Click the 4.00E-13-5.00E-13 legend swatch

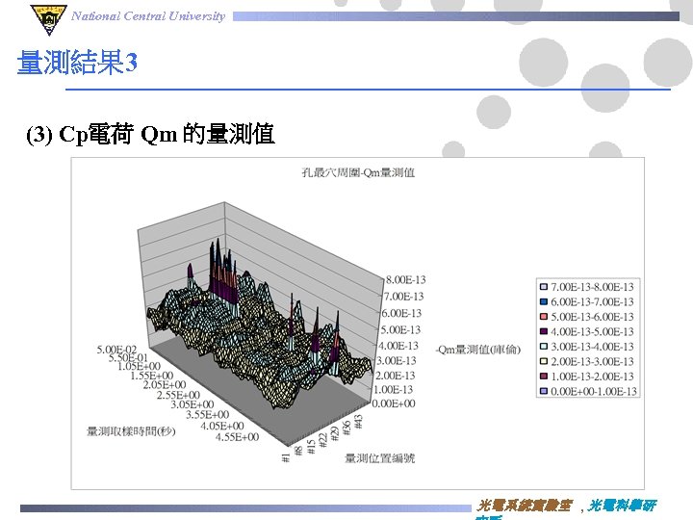tap(544, 331)
